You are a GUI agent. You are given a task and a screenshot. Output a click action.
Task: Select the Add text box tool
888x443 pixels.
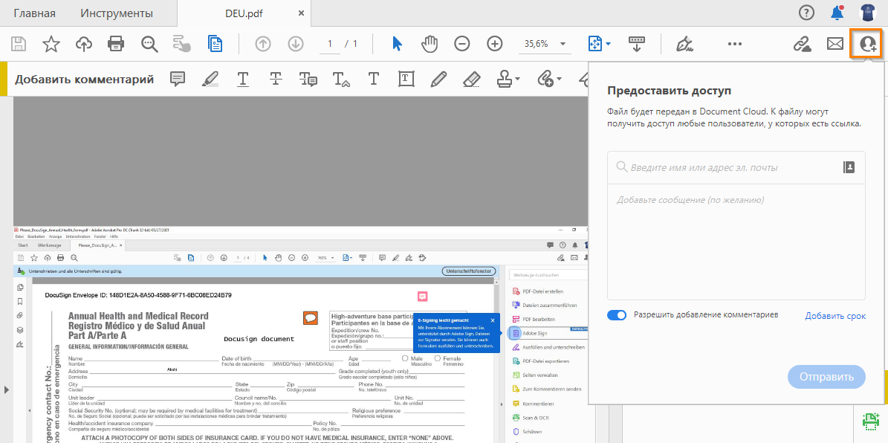(406, 79)
